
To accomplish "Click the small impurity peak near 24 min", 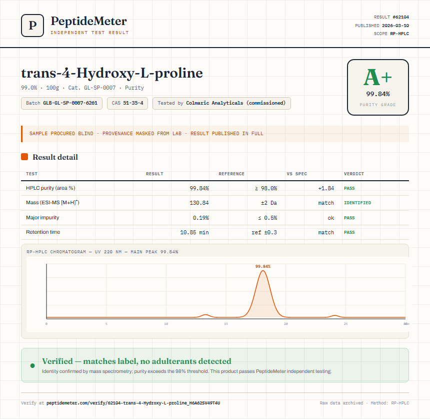I will pyautogui.click(x=335, y=316).
